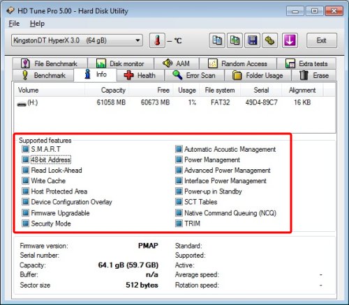Viewport: 349px width, 305px height.
Task: Click the Free column header
Action: (x=151, y=90)
